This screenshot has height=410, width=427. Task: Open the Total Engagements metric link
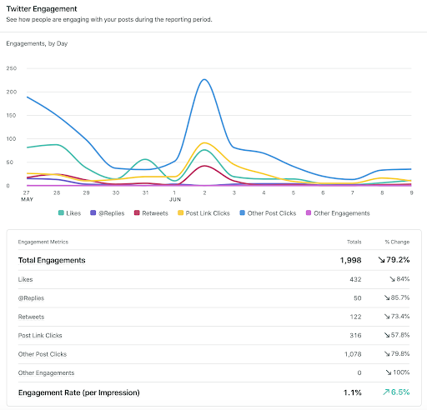click(52, 260)
